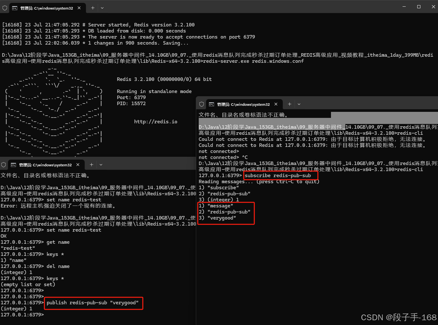Click the 'DB loaded from disk' log line
The image size is (438, 325).
pos(94,31)
